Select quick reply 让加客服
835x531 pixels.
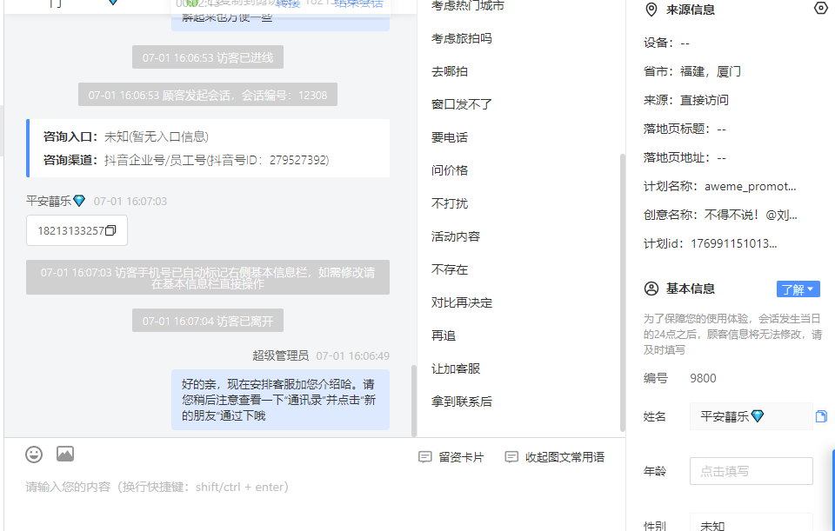pos(456,368)
